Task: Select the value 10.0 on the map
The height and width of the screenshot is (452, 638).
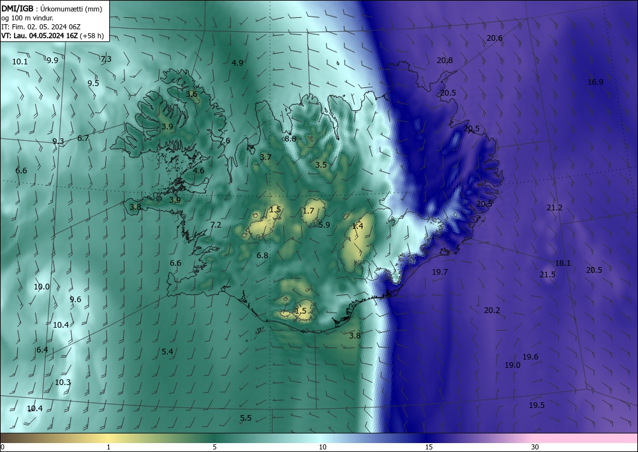Action: (x=41, y=287)
